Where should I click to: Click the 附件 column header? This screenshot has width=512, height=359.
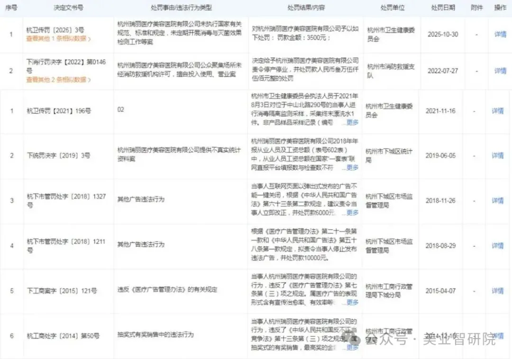pos(477,8)
